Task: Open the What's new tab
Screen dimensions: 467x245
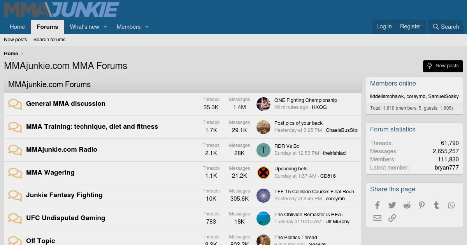Action: point(84,27)
